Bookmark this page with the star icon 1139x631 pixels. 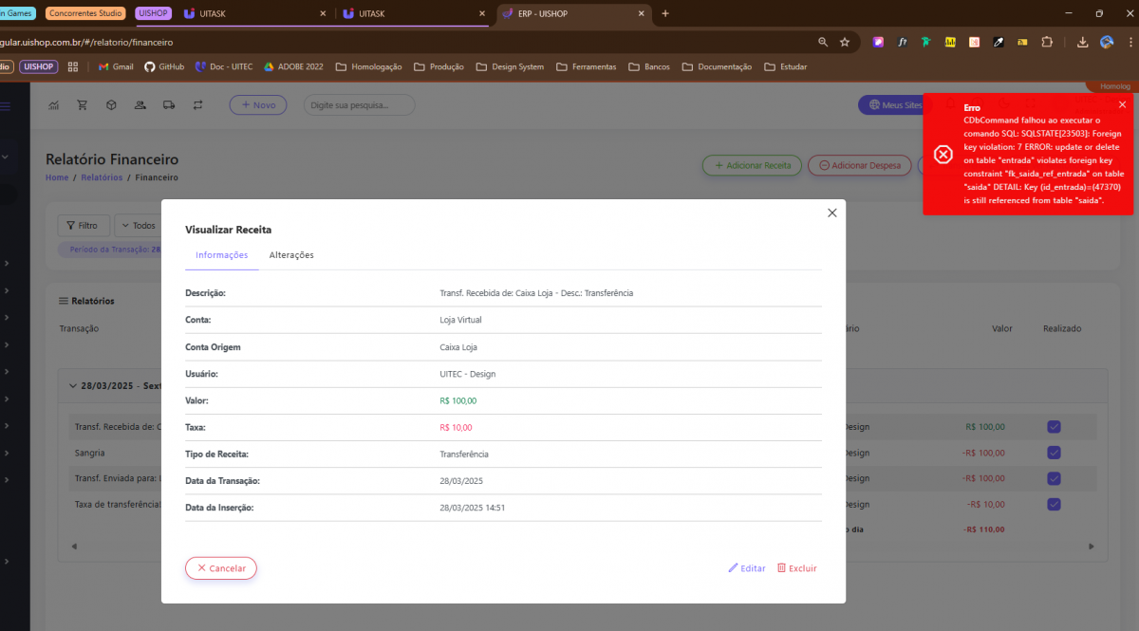pyautogui.click(x=845, y=42)
